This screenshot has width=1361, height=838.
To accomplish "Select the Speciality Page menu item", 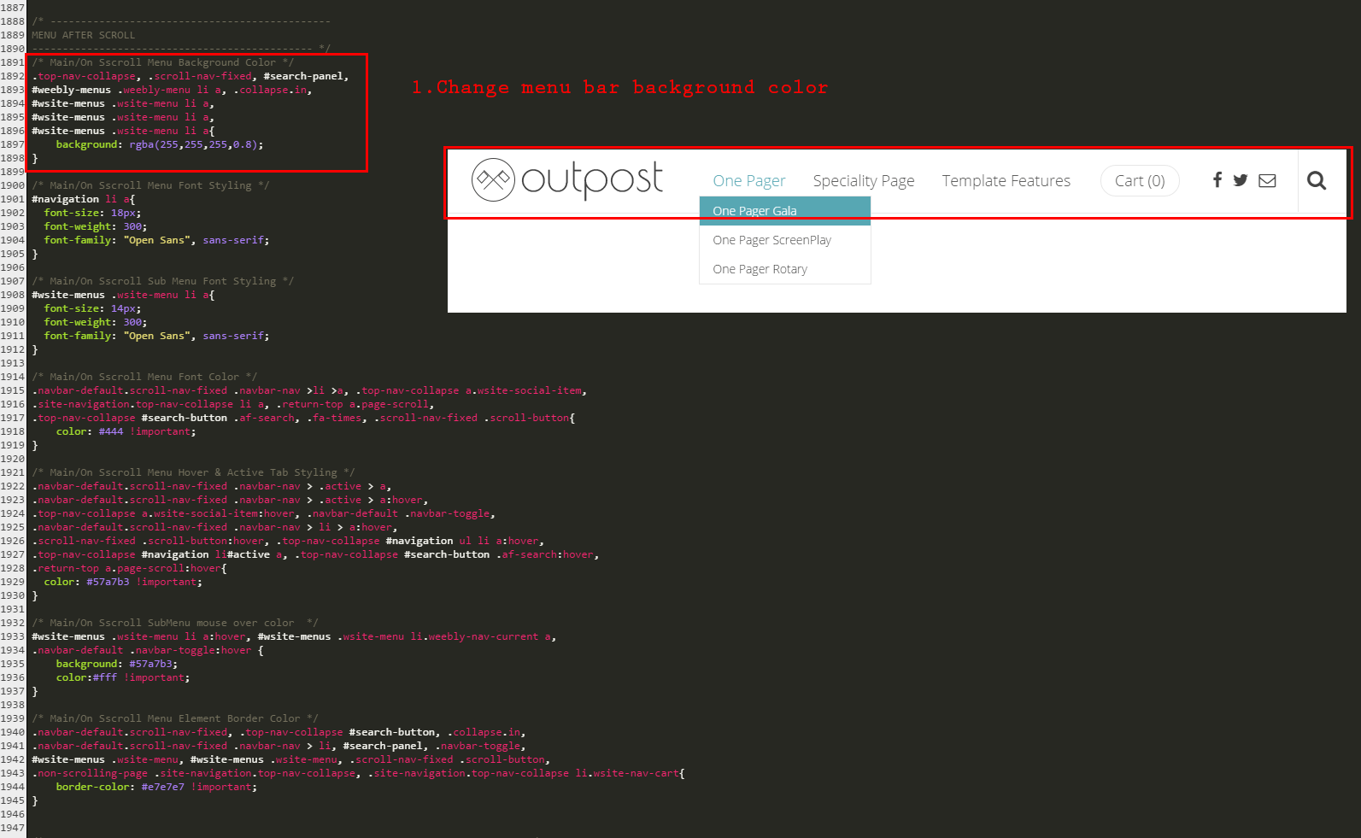I will (863, 181).
